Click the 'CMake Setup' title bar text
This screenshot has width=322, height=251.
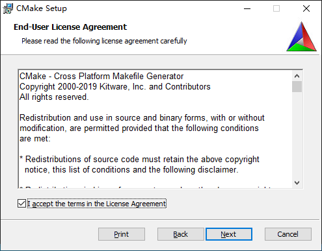[x=42, y=8]
